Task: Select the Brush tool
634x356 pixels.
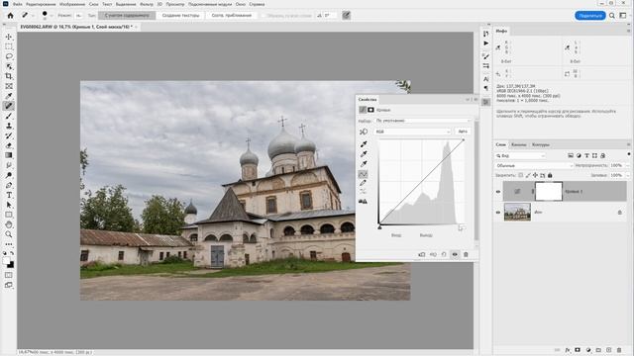Action: pos(9,116)
